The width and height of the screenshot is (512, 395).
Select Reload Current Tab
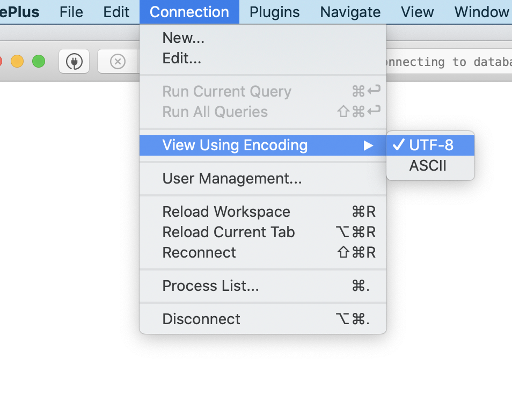[x=229, y=232]
